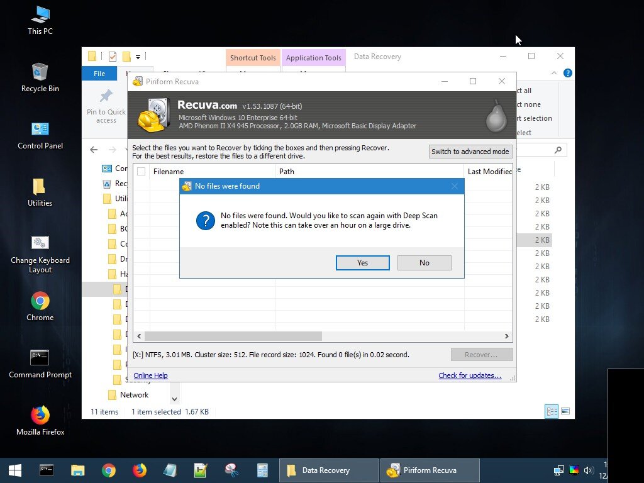Launch Chrome from the desktop

[40, 306]
